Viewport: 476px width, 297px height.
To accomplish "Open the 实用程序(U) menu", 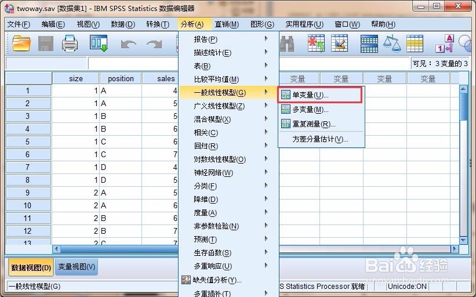I will click(x=304, y=24).
